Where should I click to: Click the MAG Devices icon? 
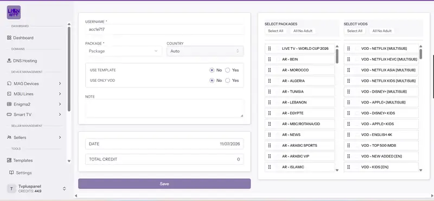9,83
